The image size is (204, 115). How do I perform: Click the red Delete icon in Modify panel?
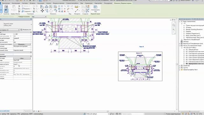(65, 11)
